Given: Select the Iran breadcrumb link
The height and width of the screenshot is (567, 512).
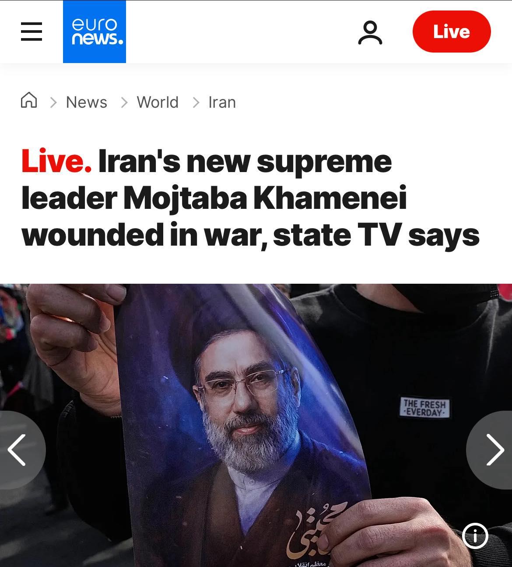Looking at the screenshot, I should [222, 102].
